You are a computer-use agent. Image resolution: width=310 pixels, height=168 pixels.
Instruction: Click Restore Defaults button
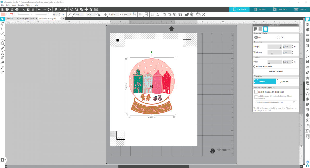pyautogui.click(x=276, y=71)
